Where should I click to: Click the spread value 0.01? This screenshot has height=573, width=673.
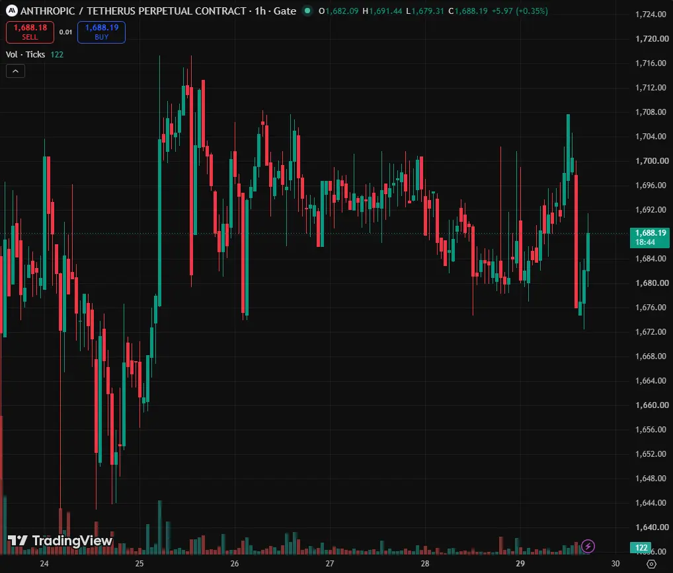[65, 32]
